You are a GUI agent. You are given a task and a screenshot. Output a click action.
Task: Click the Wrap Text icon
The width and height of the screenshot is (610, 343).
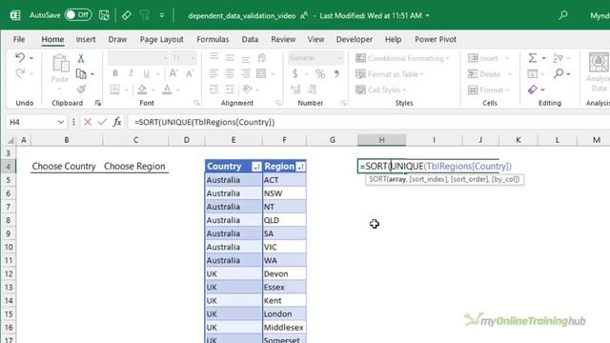pos(262,58)
